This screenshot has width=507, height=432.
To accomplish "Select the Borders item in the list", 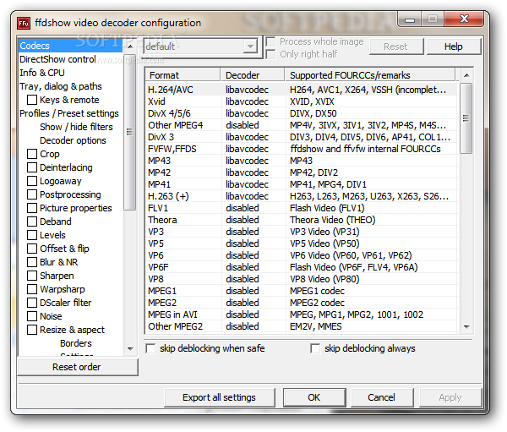I will click(76, 343).
